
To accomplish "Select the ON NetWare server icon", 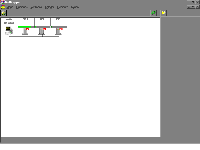I will click(42, 31).
